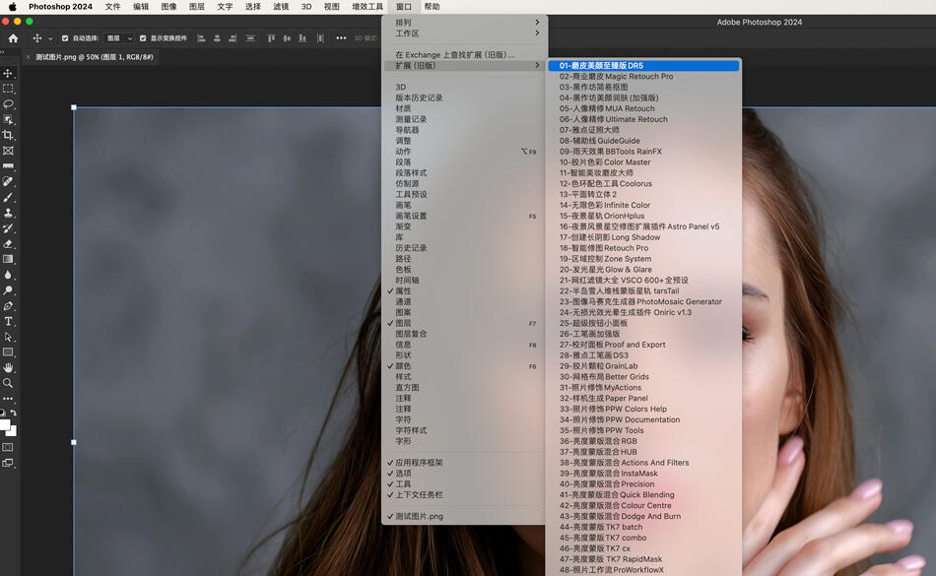Open the 图层 auto-select dropdown

(x=119, y=38)
